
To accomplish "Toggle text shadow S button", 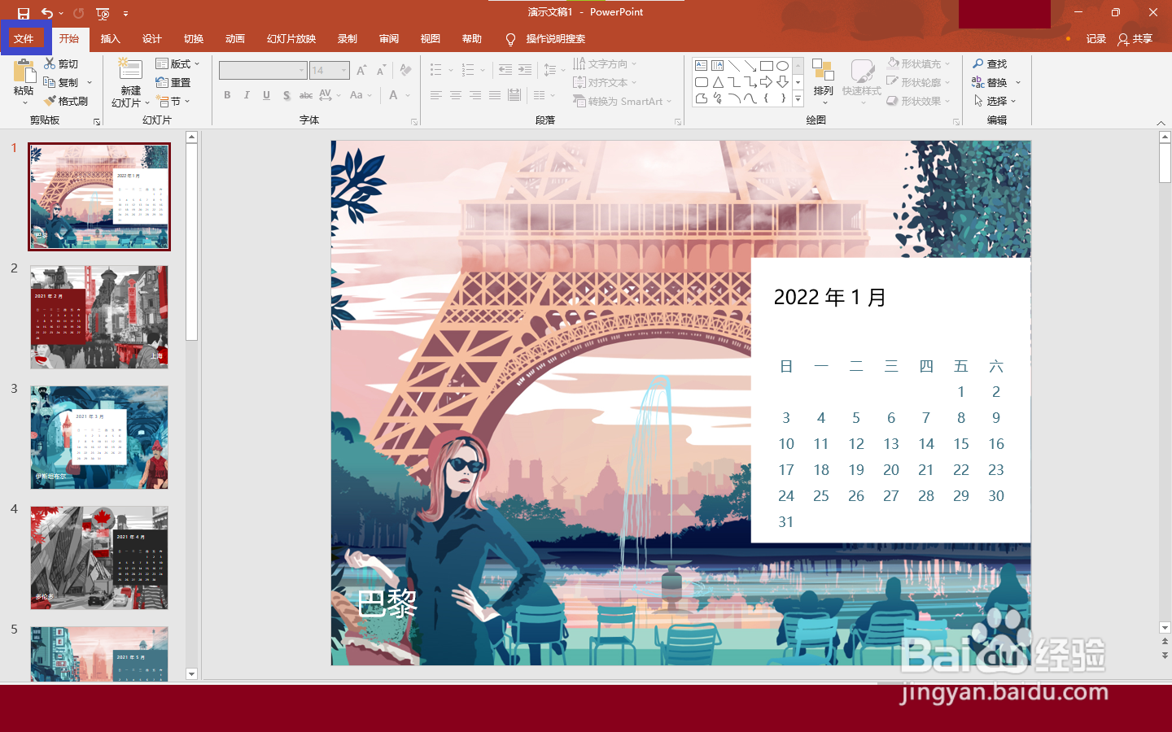I will tap(286, 95).
